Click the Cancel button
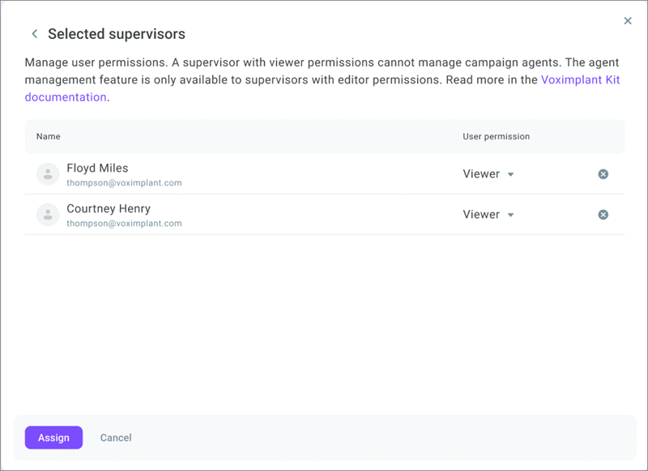Viewport: 648px width, 471px height. tap(116, 438)
